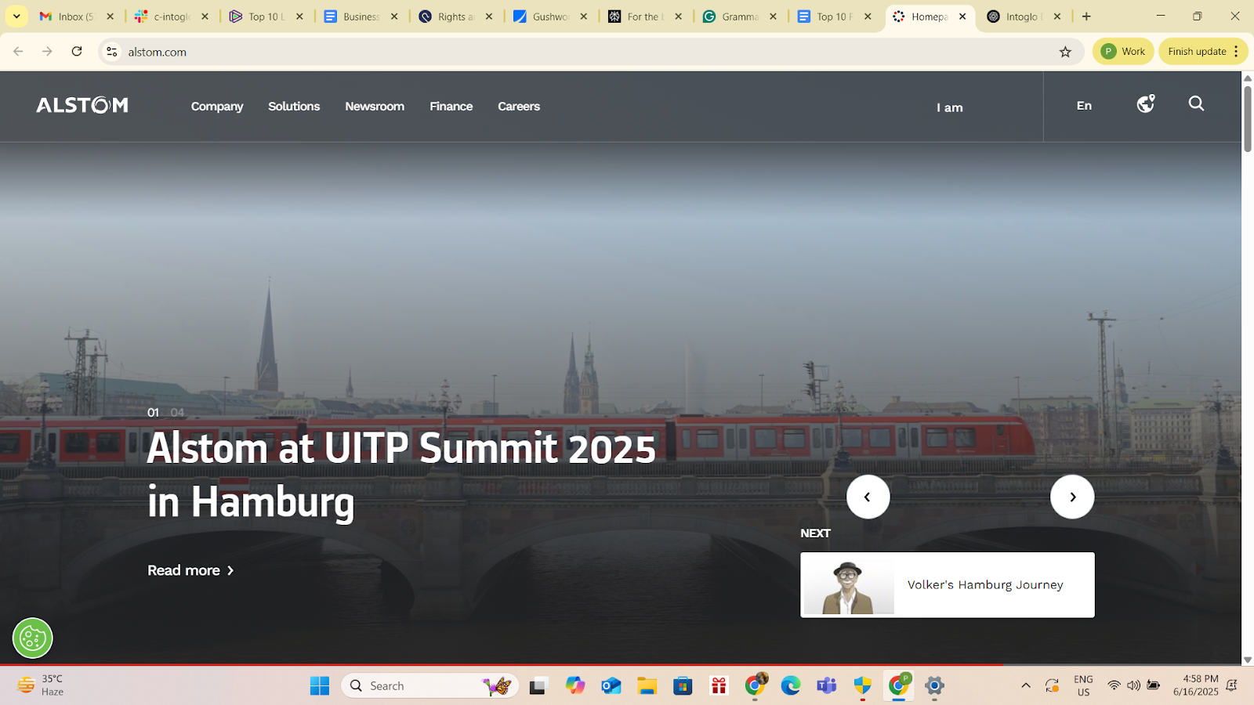Viewport: 1254px width, 705px height.
Task: Open the Work profile button
Action: click(1123, 52)
